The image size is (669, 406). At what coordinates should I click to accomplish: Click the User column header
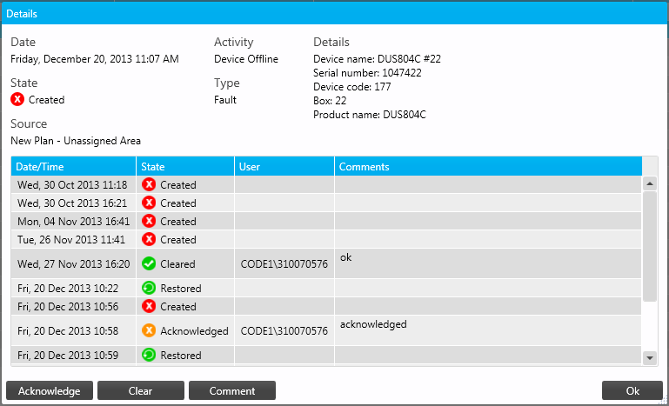[284, 166]
